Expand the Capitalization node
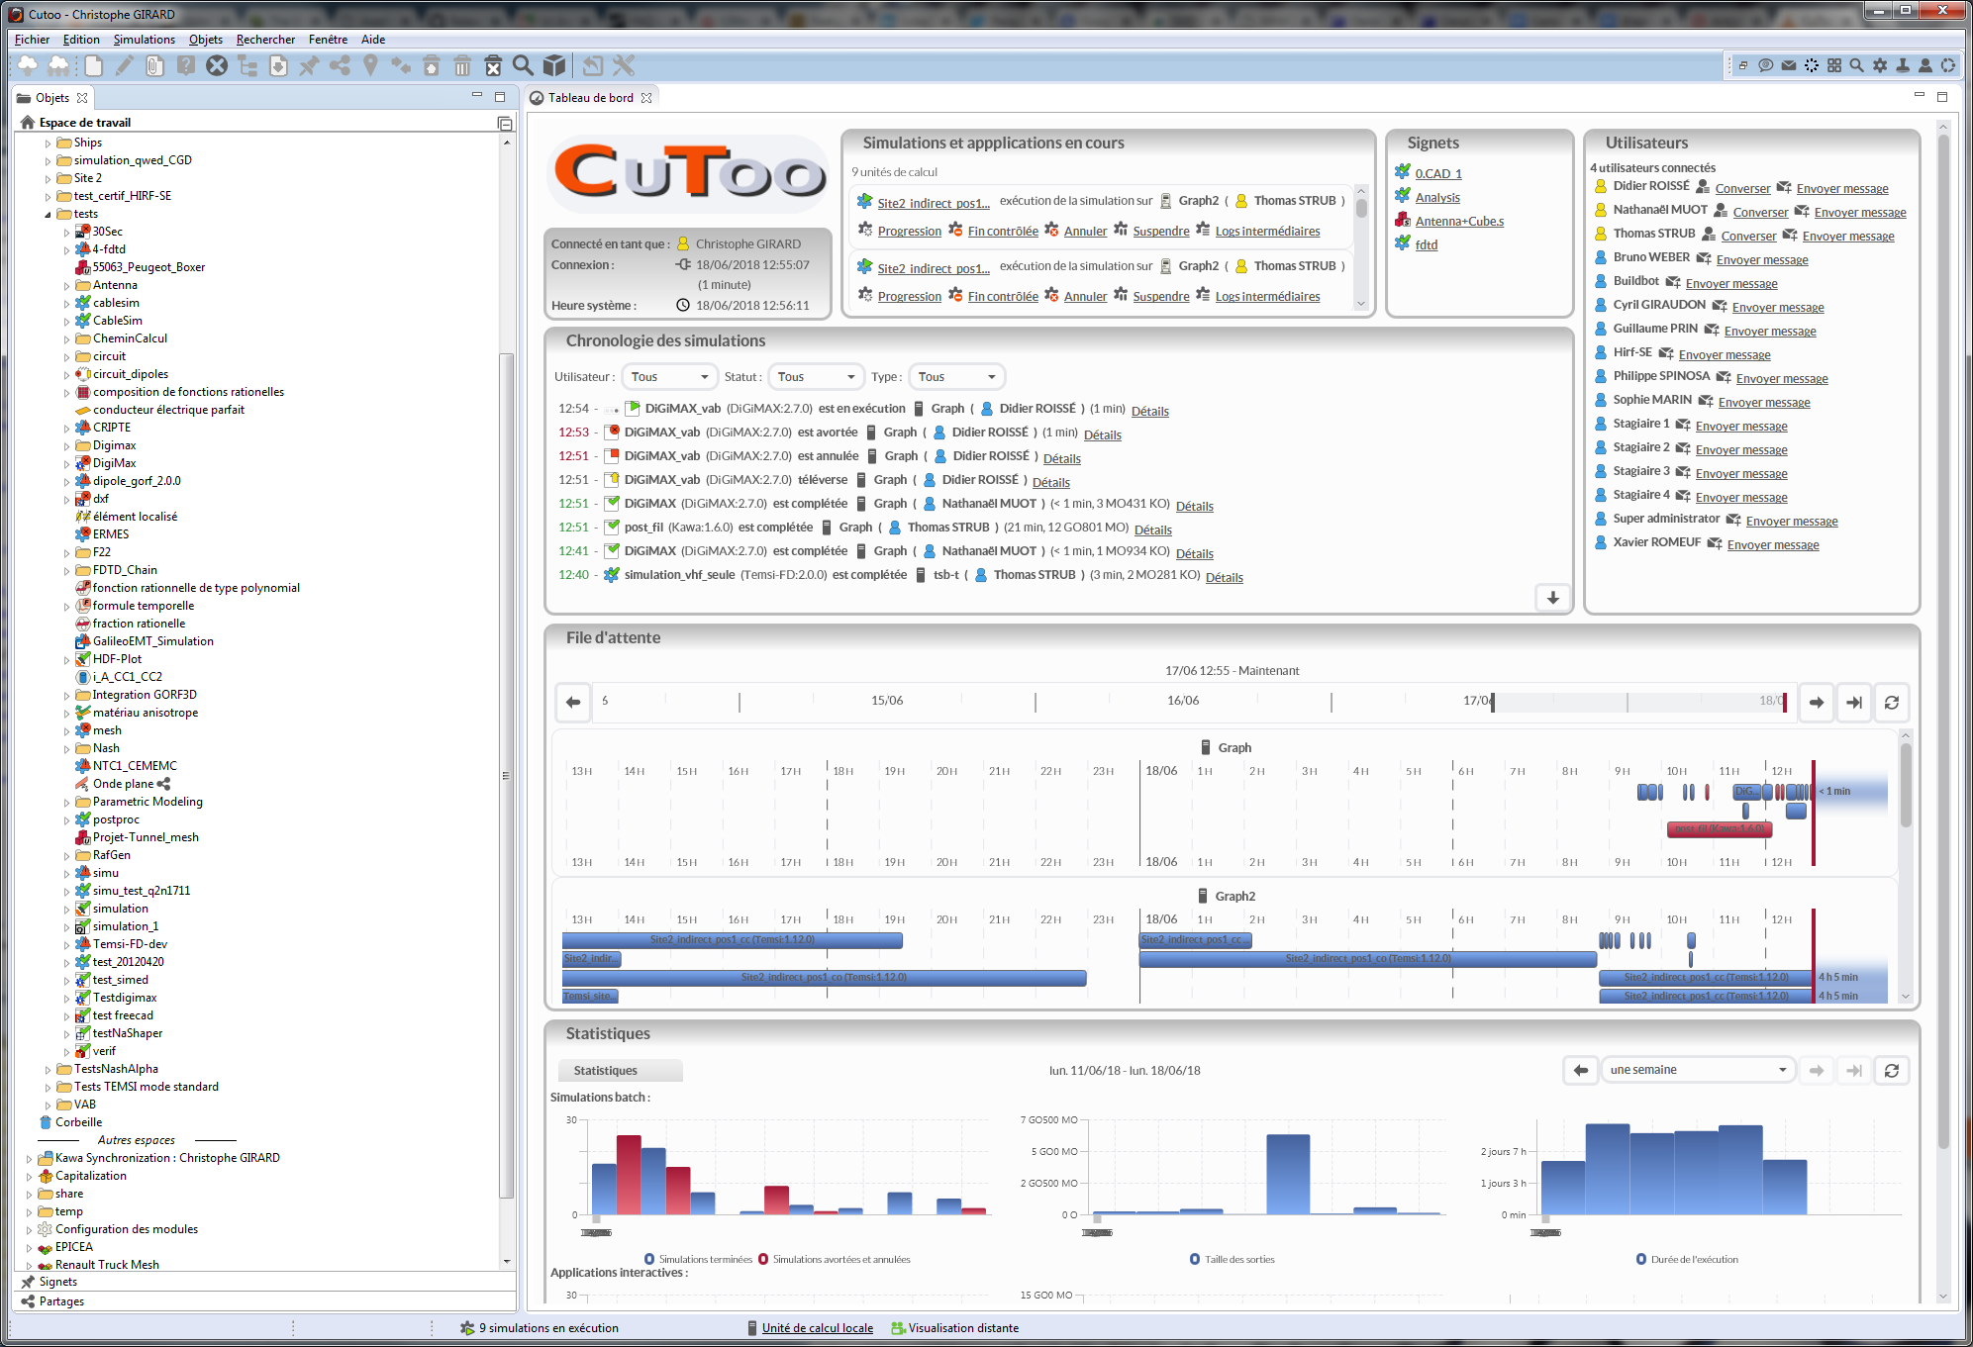The image size is (1973, 1347). tap(29, 1177)
